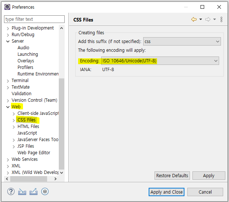The height and width of the screenshot is (202, 229).
Task: Click the tree scroll up arrow
Action: click(62, 28)
